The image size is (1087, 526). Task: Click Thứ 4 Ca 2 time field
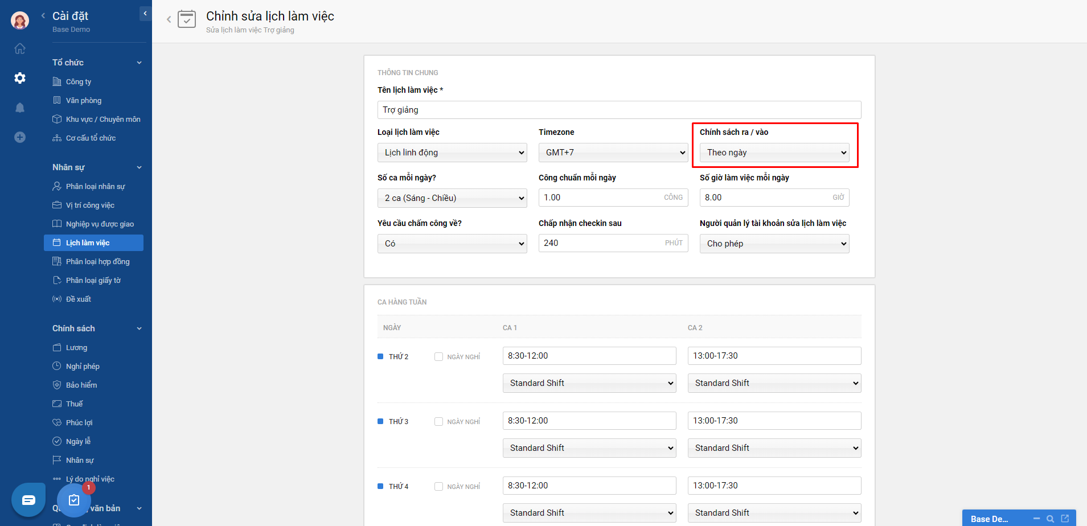click(774, 486)
